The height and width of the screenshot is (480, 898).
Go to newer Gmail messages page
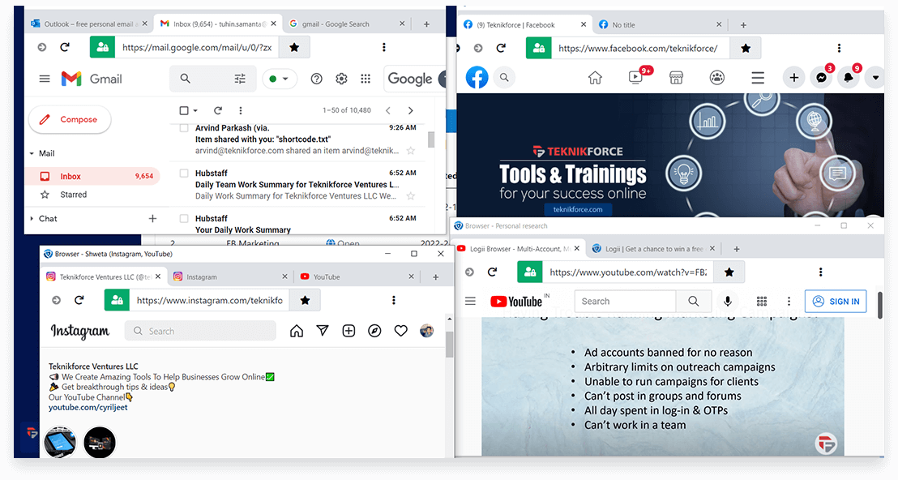(388, 110)
